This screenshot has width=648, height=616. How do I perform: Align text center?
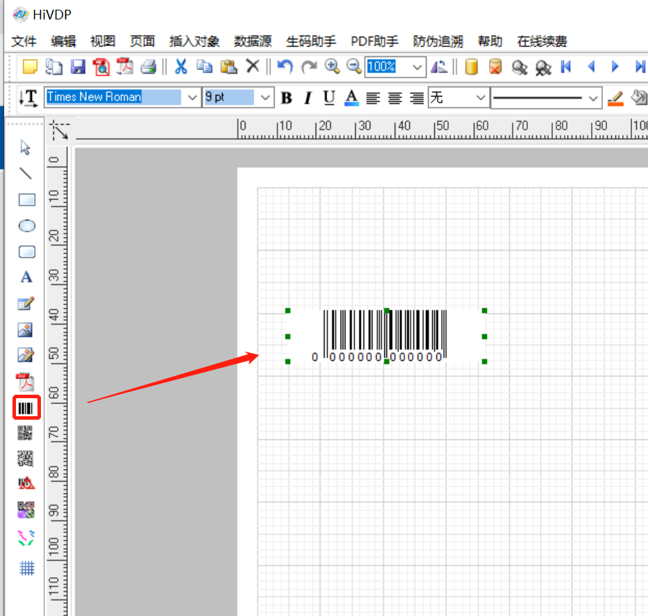(x=395, y=99)
